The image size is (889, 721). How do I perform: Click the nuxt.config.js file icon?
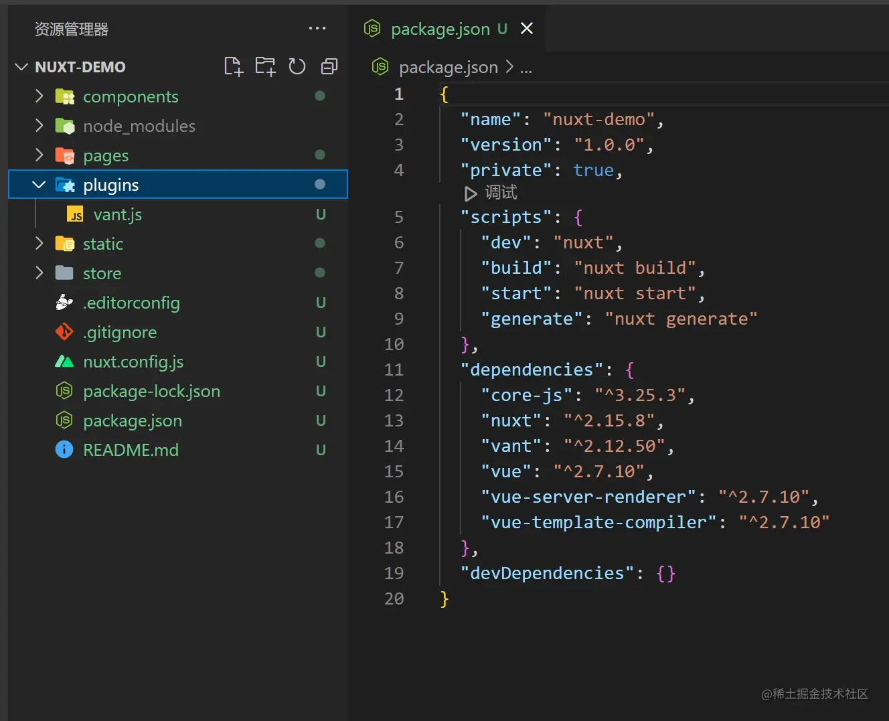64,362
